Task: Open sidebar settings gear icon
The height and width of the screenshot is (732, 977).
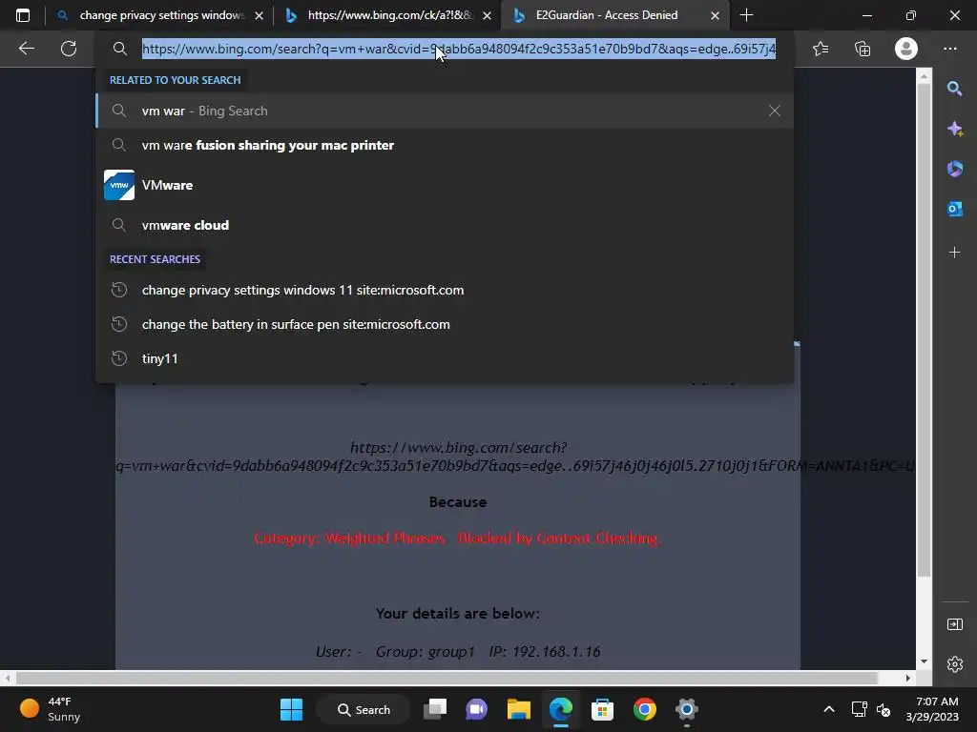Action: (954, 664)
